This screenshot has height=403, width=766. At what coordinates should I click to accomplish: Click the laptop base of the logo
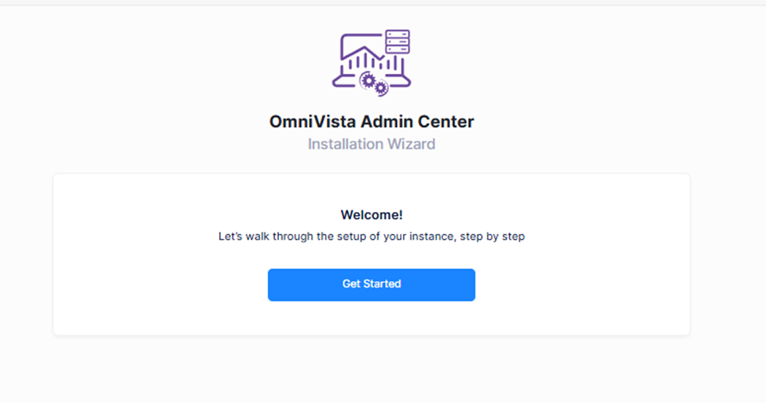[344, 82]
